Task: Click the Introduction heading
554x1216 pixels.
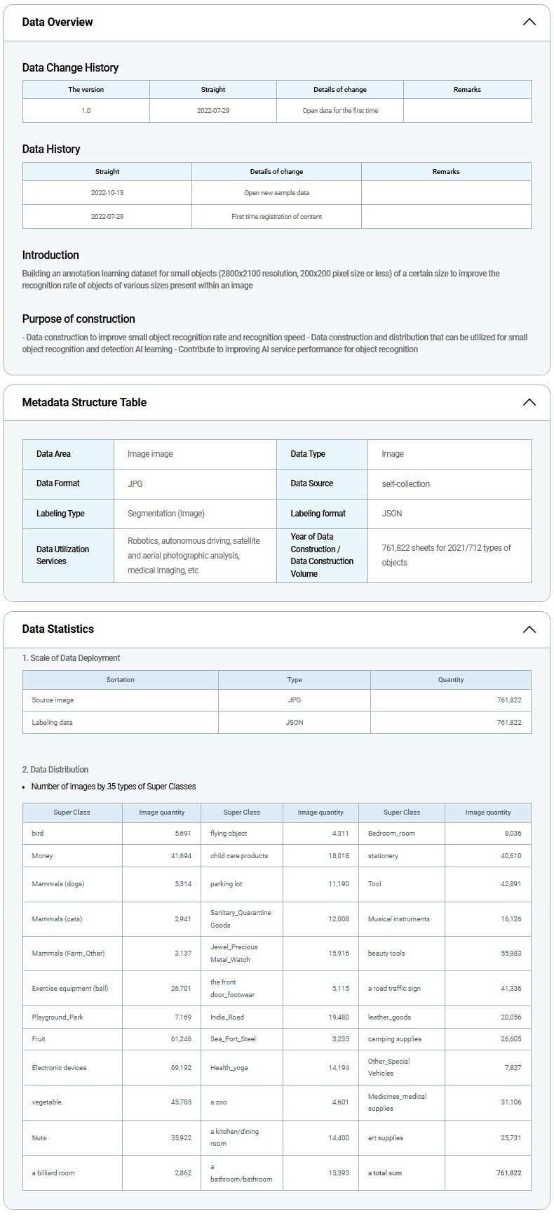Action: pyautogui.click(x=50, y=255)
